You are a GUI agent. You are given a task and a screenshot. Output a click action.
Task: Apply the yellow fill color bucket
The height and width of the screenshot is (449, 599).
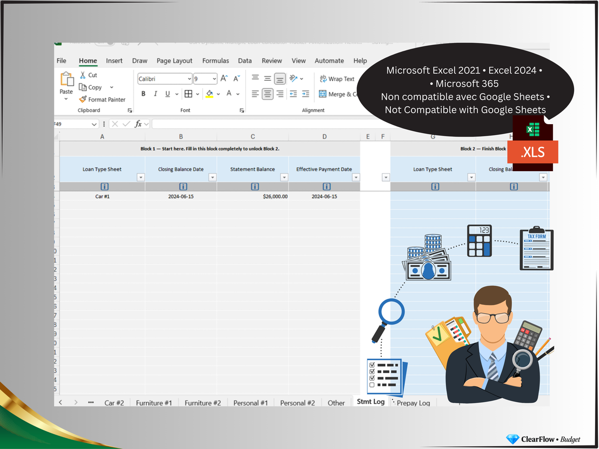tap(210, 94)
